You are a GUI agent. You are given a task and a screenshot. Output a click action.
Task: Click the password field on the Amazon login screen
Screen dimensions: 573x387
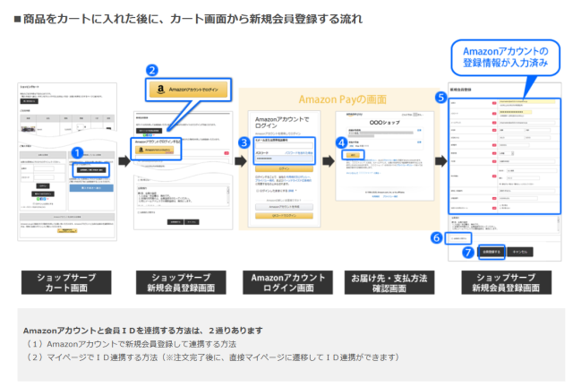pyautogui.click(x=284, y=159)
